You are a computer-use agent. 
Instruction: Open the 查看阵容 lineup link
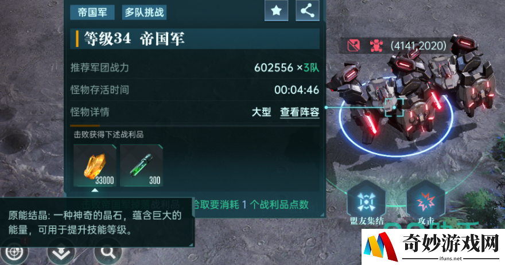(x=300, y=112)
